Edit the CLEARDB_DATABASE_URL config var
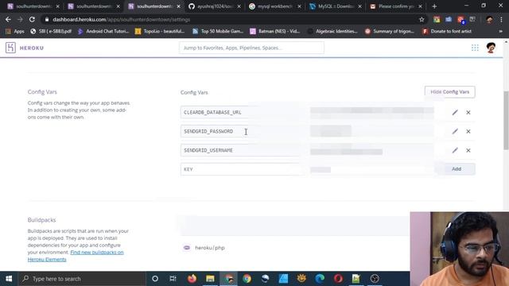The image size is (509, 286). point(455,112)
